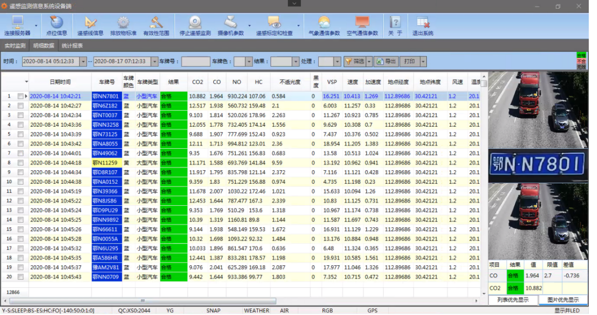
Task: Switch to 实时监测 tab
Action: click(x=15, y=46)
